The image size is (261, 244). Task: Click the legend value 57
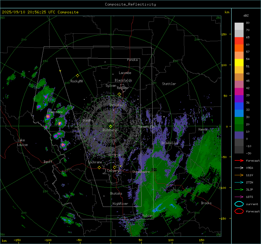(248, 52)
